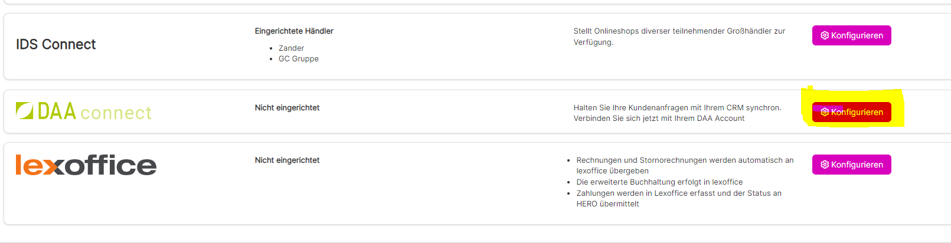Open Konfigurieren for lexoffice
951x243 pixels.
(851, 165)
